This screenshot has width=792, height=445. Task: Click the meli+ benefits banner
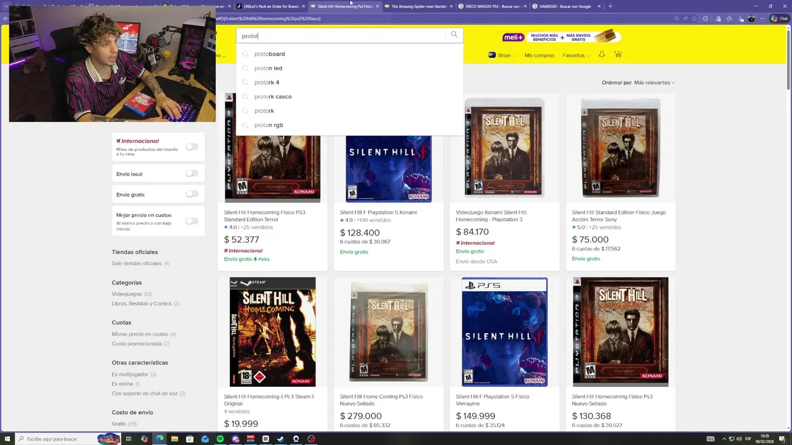(561, 36)
